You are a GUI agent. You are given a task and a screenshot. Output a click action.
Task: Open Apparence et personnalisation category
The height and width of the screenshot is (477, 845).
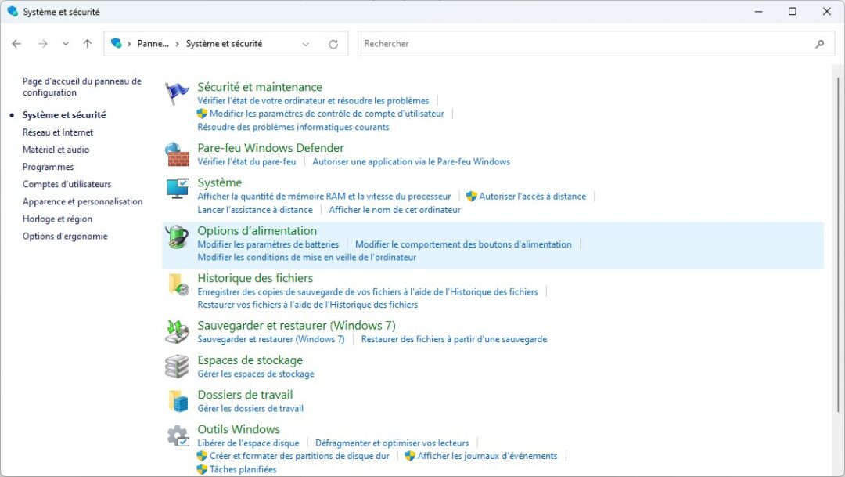click(x=82, y=201)
